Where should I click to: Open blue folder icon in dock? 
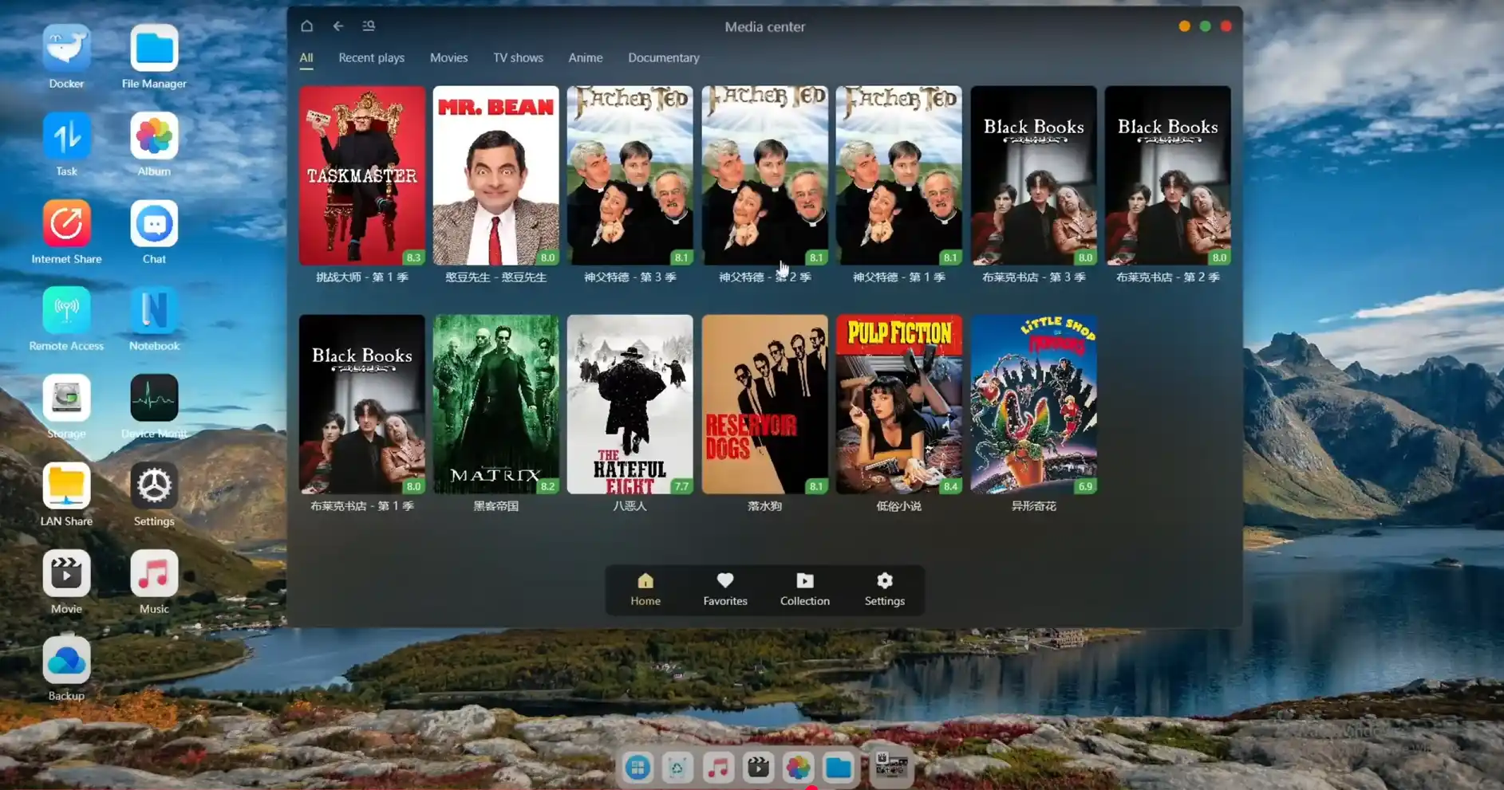tap(838, 768)
